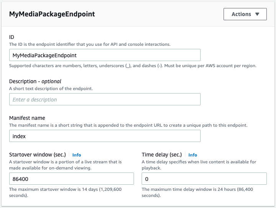Click the maximum time delay window note

197,192
